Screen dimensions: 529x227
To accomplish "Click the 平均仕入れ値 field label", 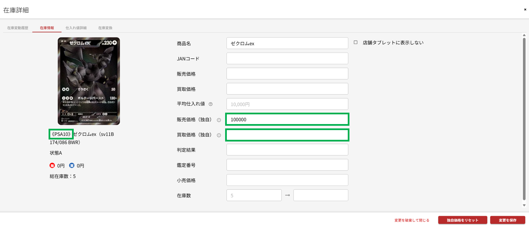I will pos(191,104).
